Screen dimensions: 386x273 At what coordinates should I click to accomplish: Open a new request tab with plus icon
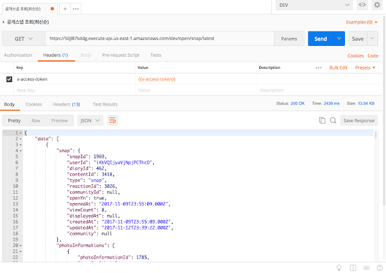(x=65, y=9)
